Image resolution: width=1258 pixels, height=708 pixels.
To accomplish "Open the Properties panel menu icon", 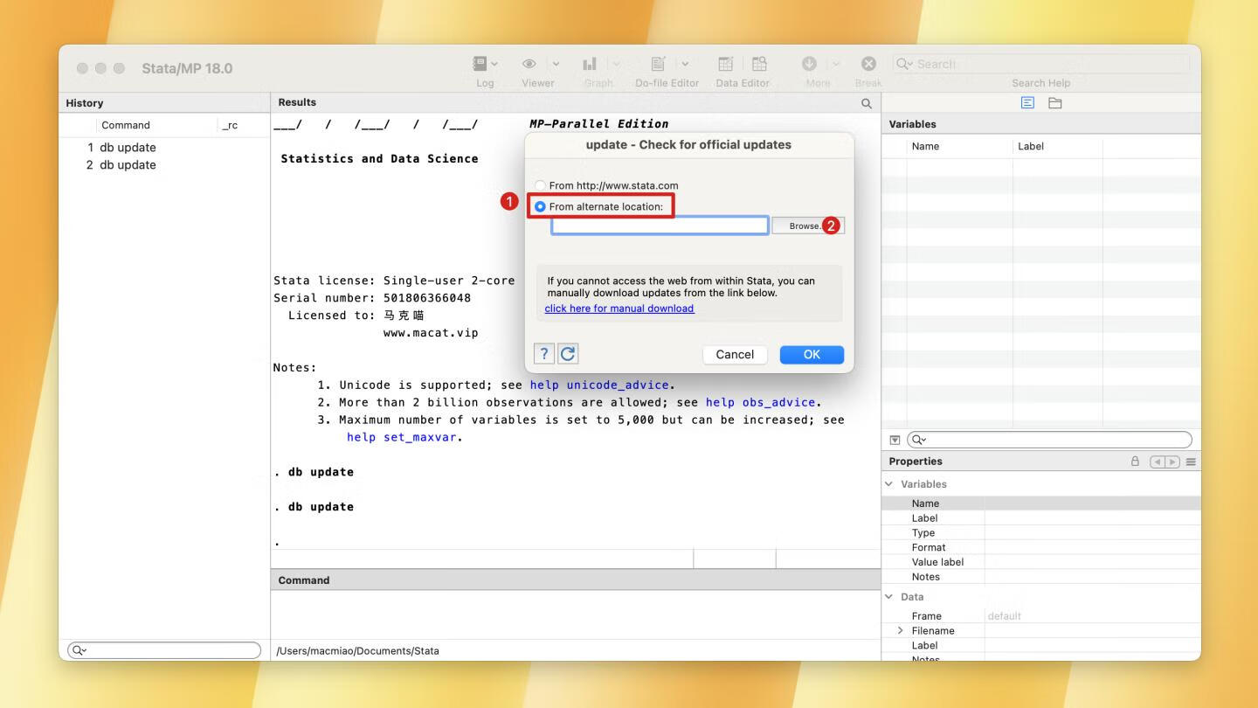I will point(1191,462).
